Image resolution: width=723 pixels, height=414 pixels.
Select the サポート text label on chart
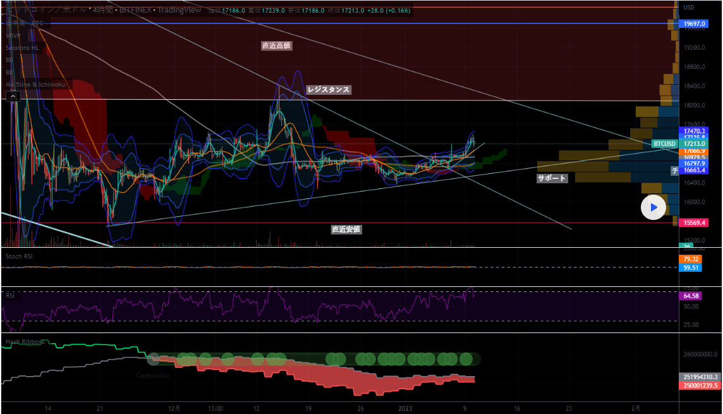tap(551, 178)
